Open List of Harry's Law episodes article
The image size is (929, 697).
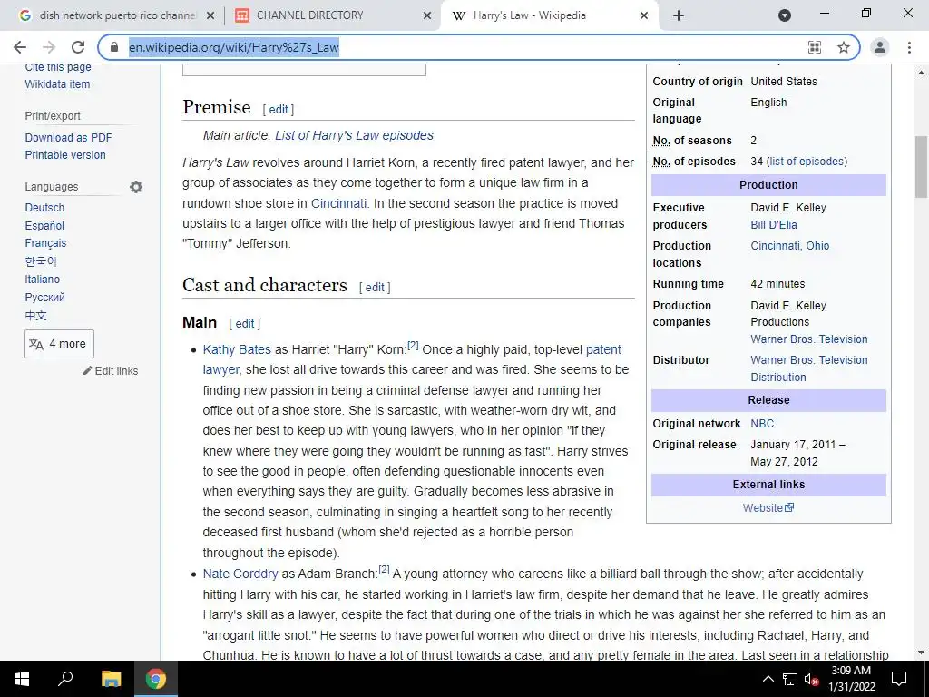coord(355,135)
